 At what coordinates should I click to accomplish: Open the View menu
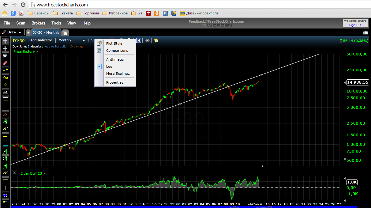72,23
